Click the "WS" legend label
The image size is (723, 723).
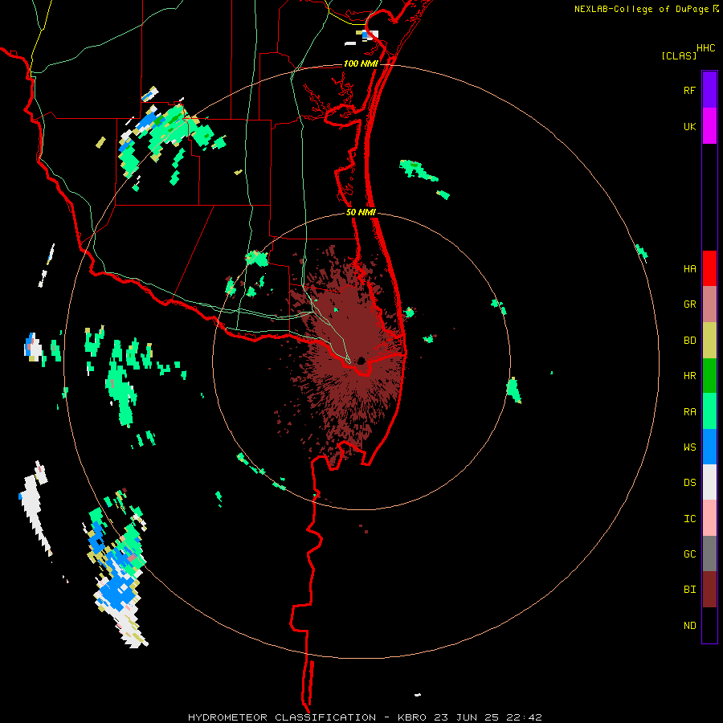coord(689,447)
